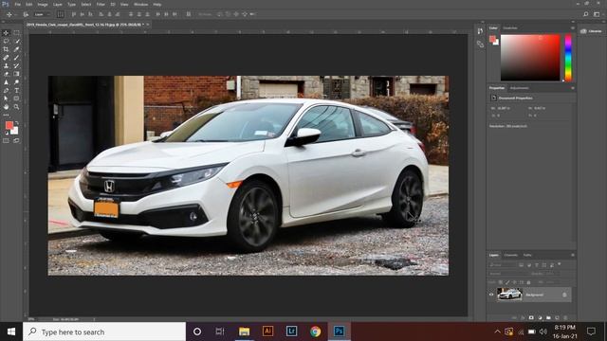Screen dimensions: 607x341
Task: Select the Clone Stamp tool
Action: pos(6,65)
